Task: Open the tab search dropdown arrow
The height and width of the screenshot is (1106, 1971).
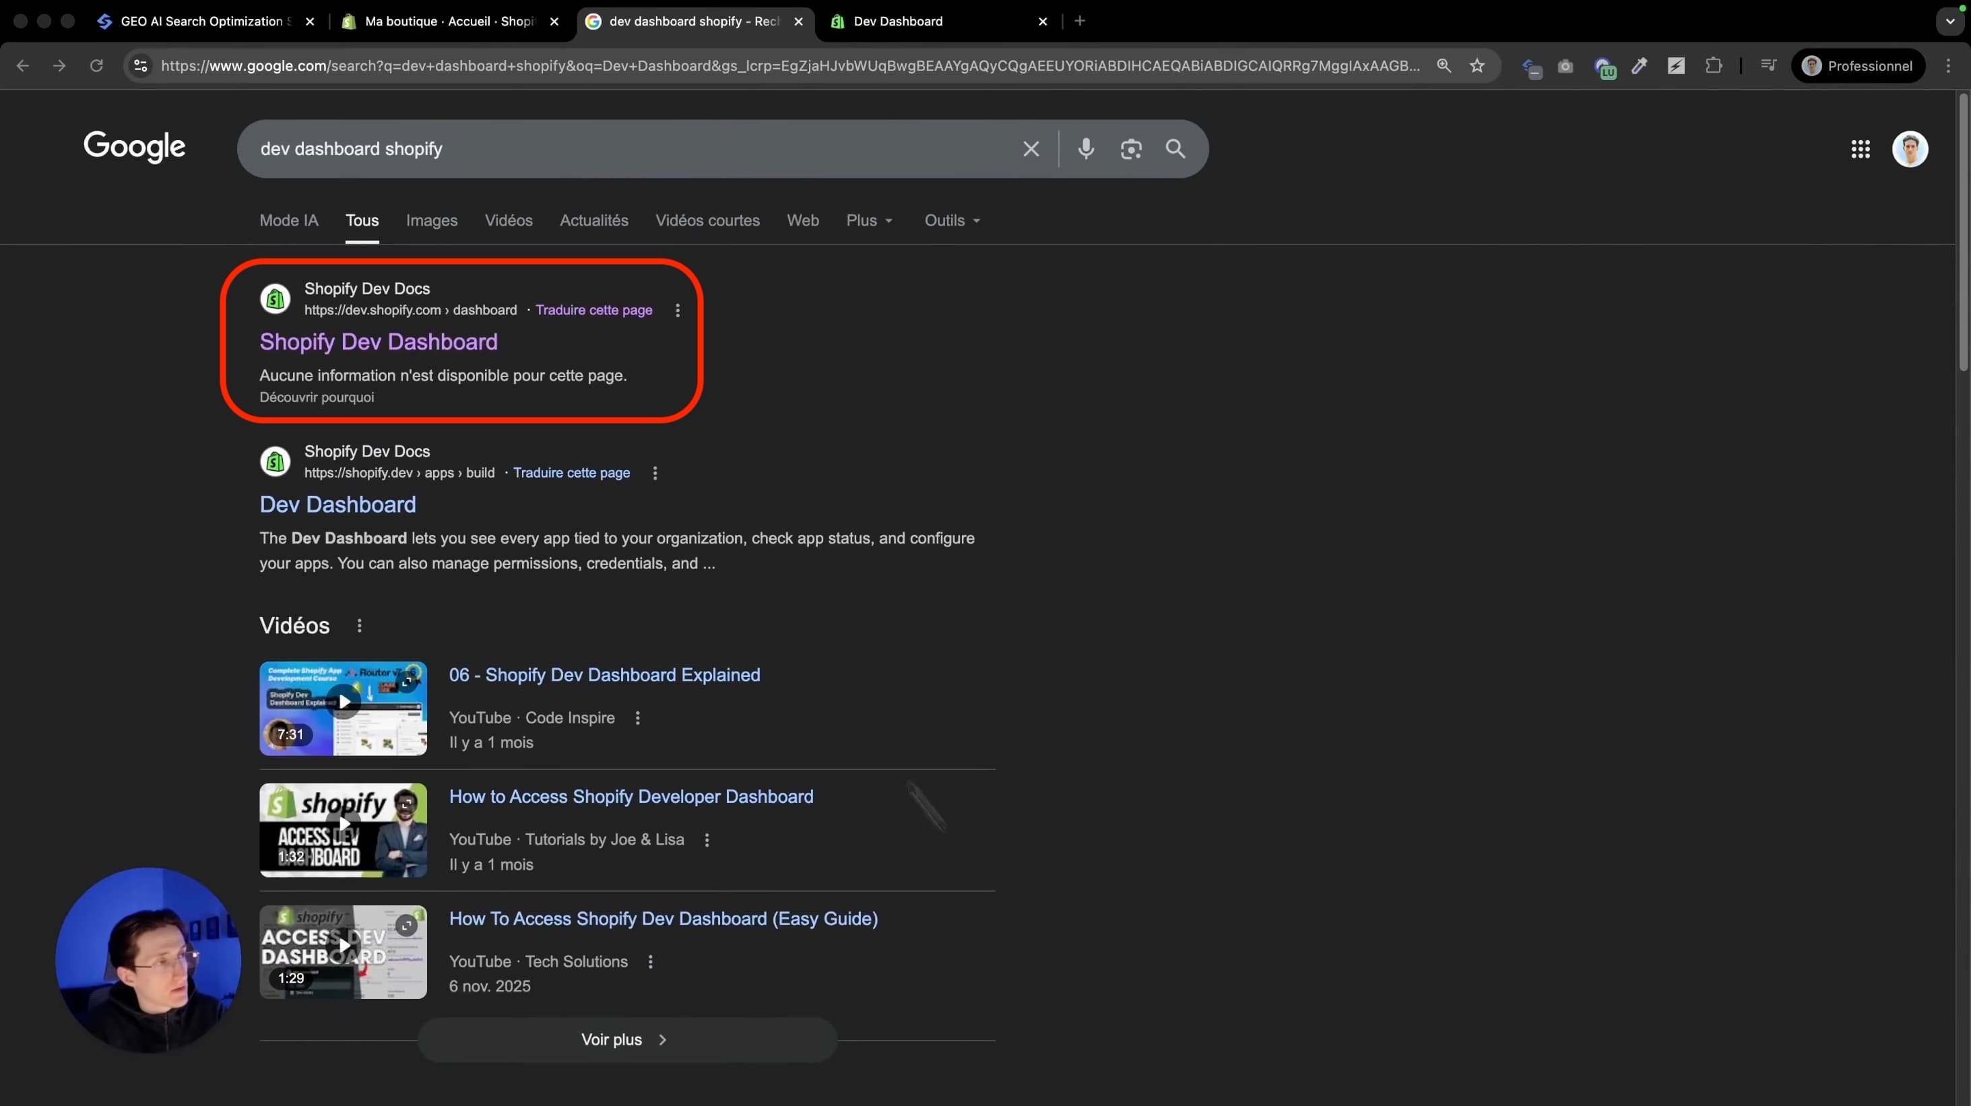Action: click(x=1949, y=22)
